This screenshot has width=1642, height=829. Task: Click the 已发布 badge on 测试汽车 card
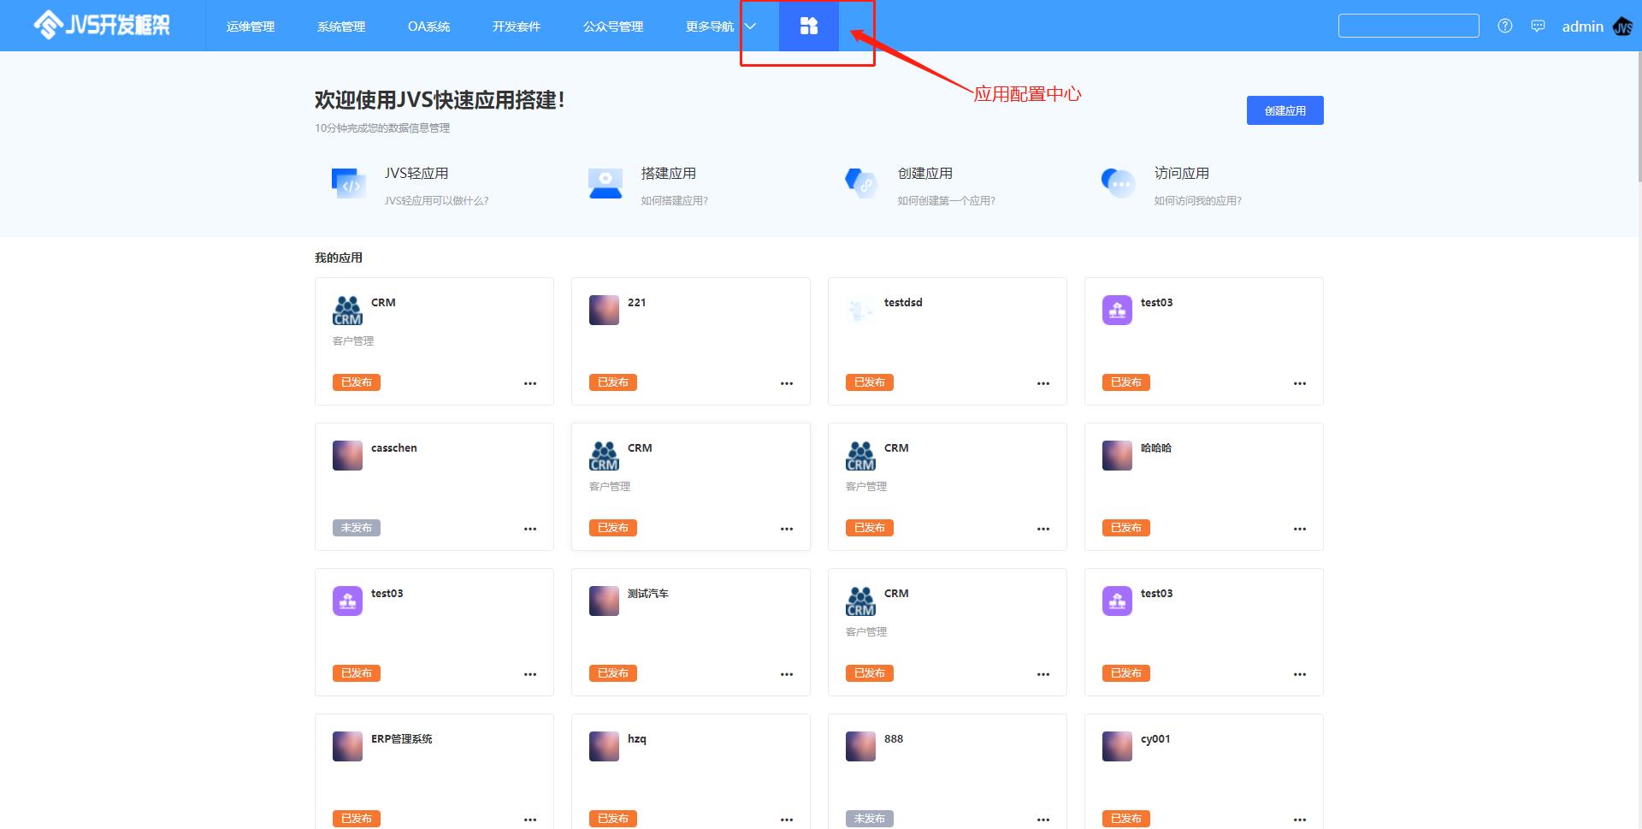pyautogui.click(x=613, y=673)
